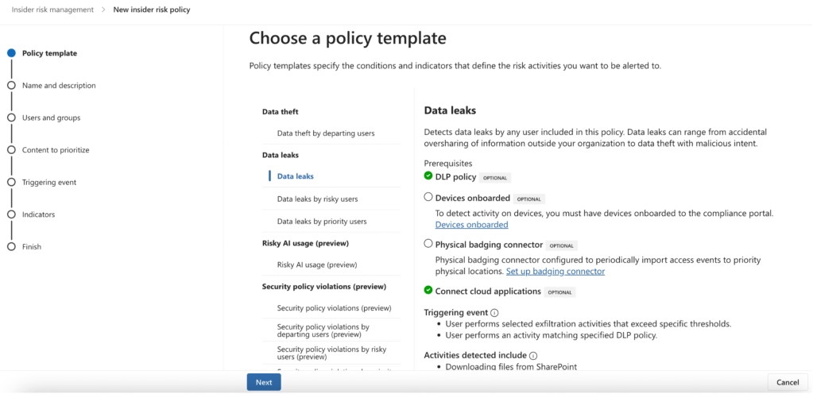Jump to the Users and groups step
This screenshot has height=394, width=813.
pos(51,118)
